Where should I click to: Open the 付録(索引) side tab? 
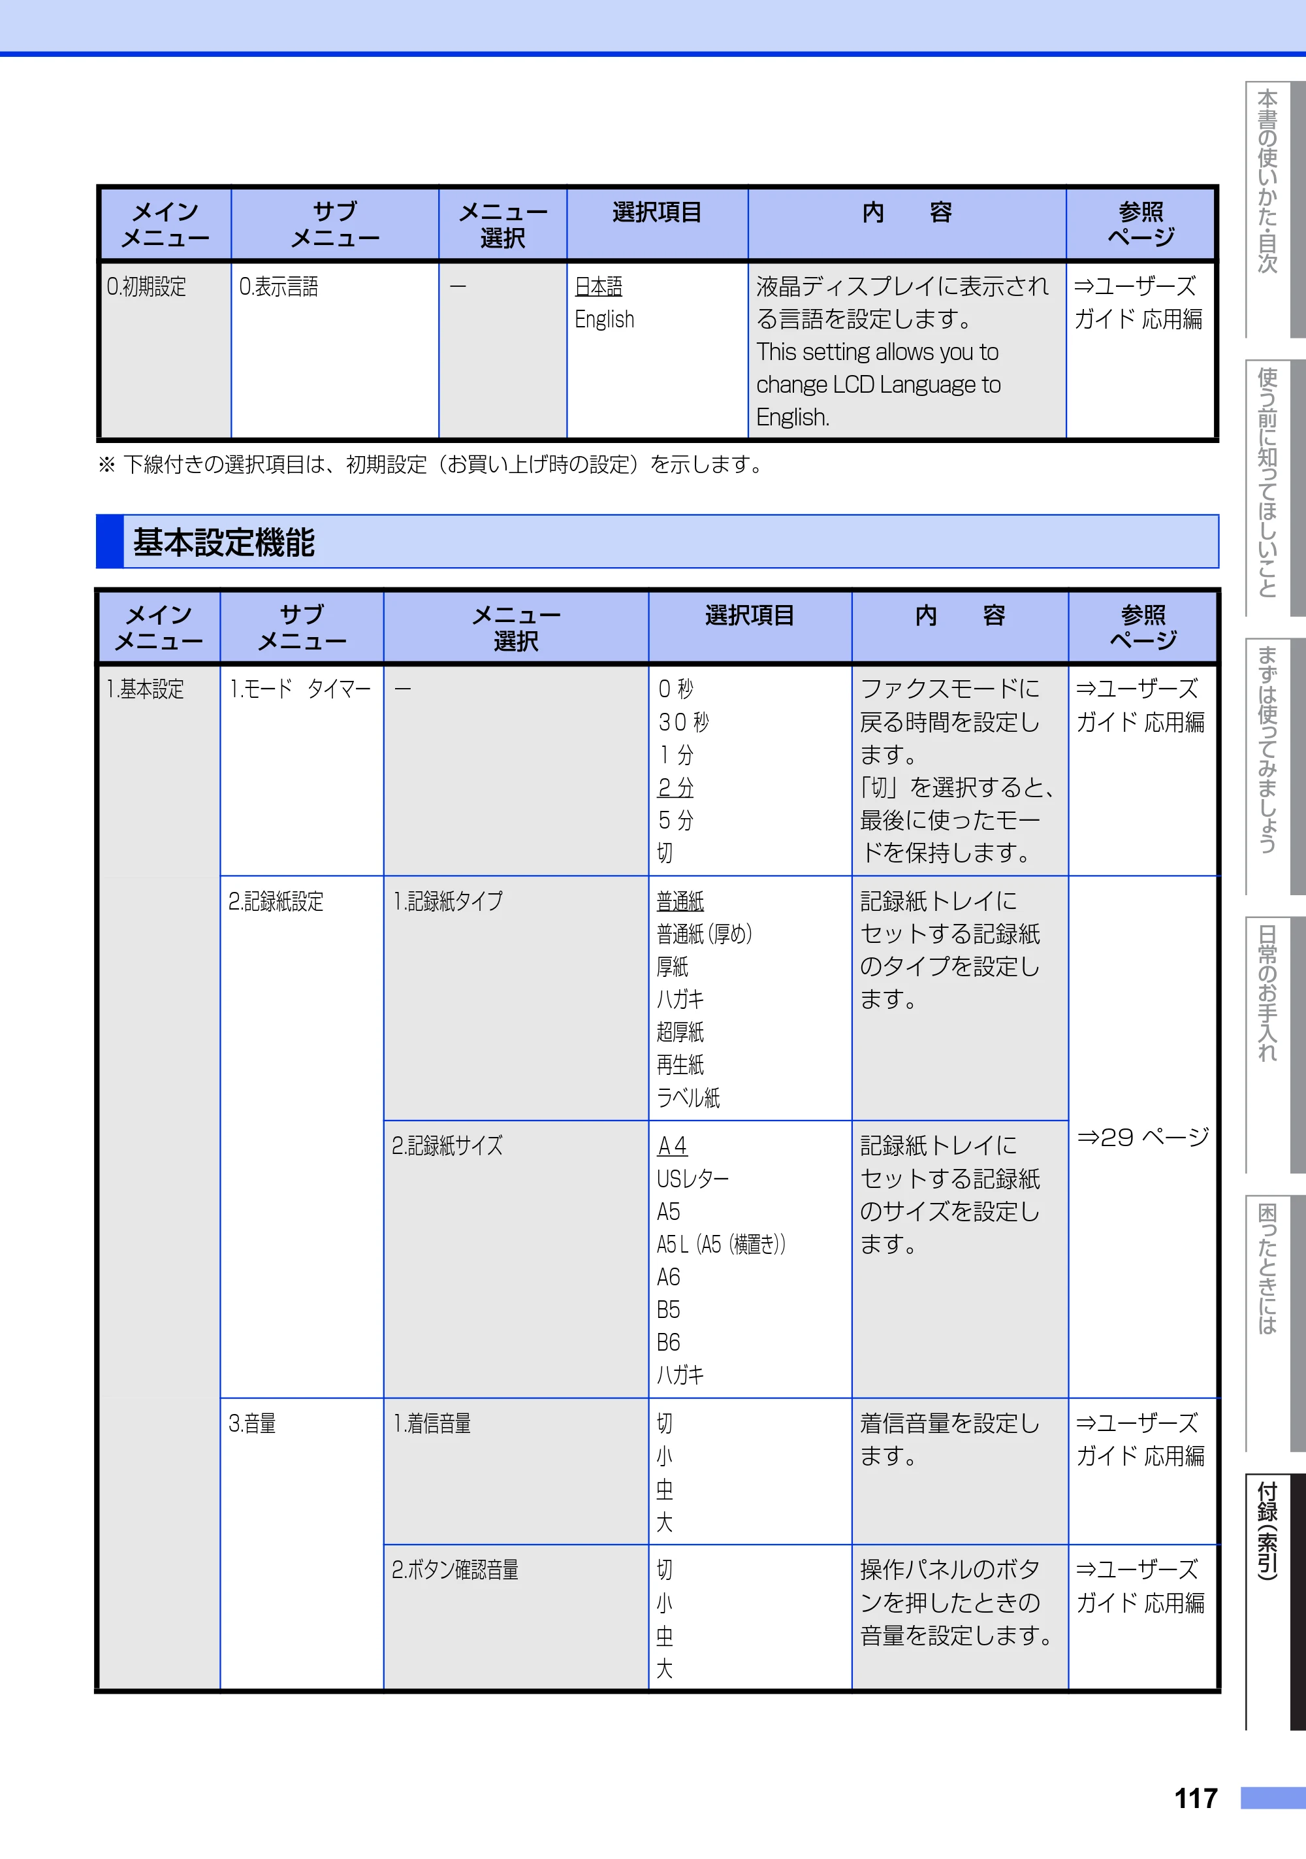pyautogui.click(x=1275, y=1602)
